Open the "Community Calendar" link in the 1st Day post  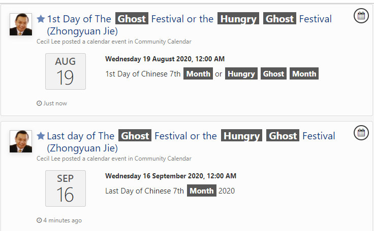click(163, 42)
